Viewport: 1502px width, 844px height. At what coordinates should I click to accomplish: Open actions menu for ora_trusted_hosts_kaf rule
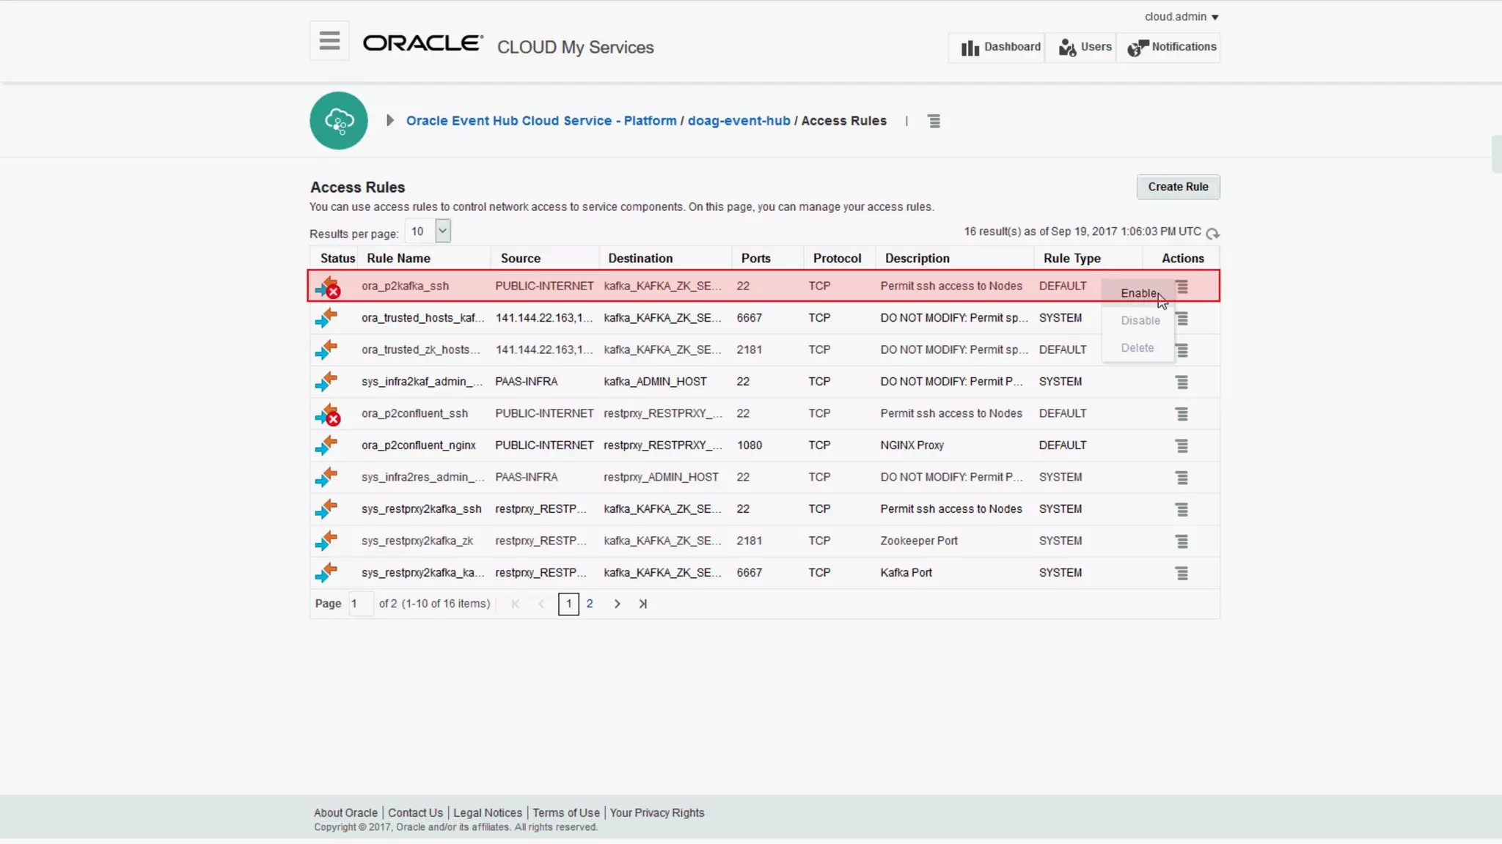1182,319
